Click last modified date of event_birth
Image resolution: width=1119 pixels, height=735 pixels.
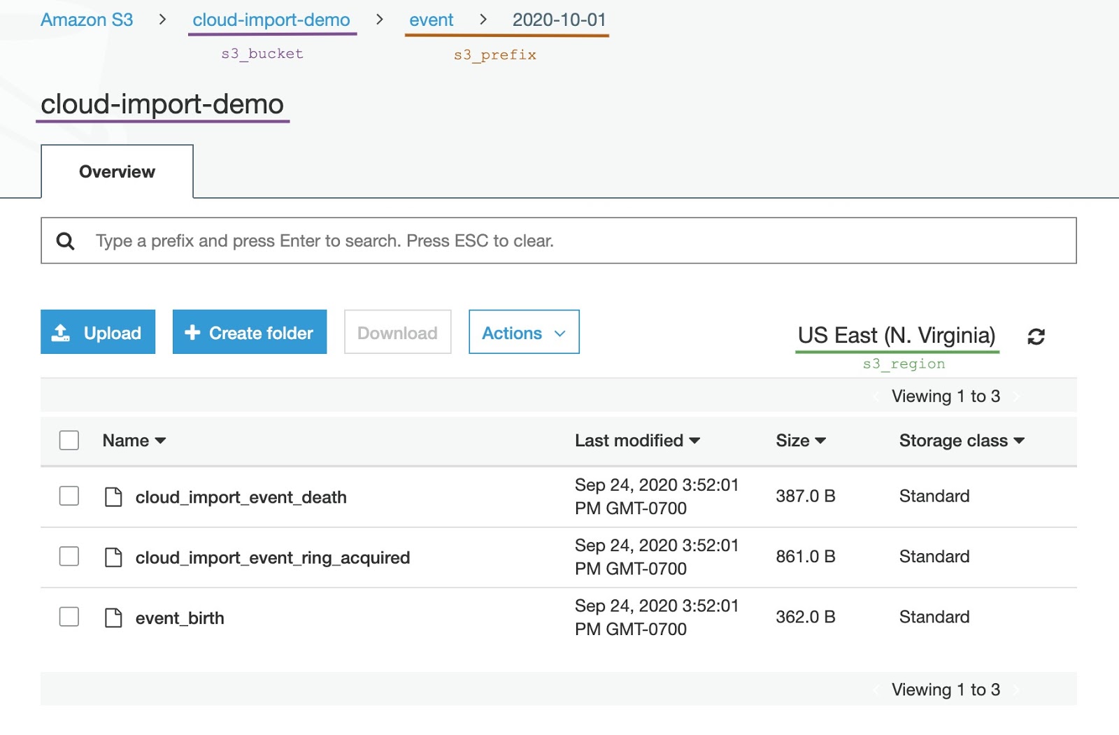point(657,618)
